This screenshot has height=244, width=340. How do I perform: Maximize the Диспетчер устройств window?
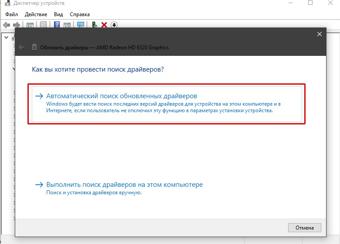pyautogui.click(x=310, y=3)
